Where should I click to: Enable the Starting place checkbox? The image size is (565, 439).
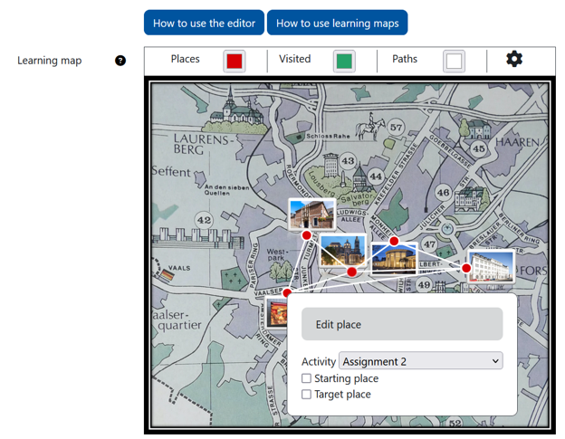[x=306, y=378]
